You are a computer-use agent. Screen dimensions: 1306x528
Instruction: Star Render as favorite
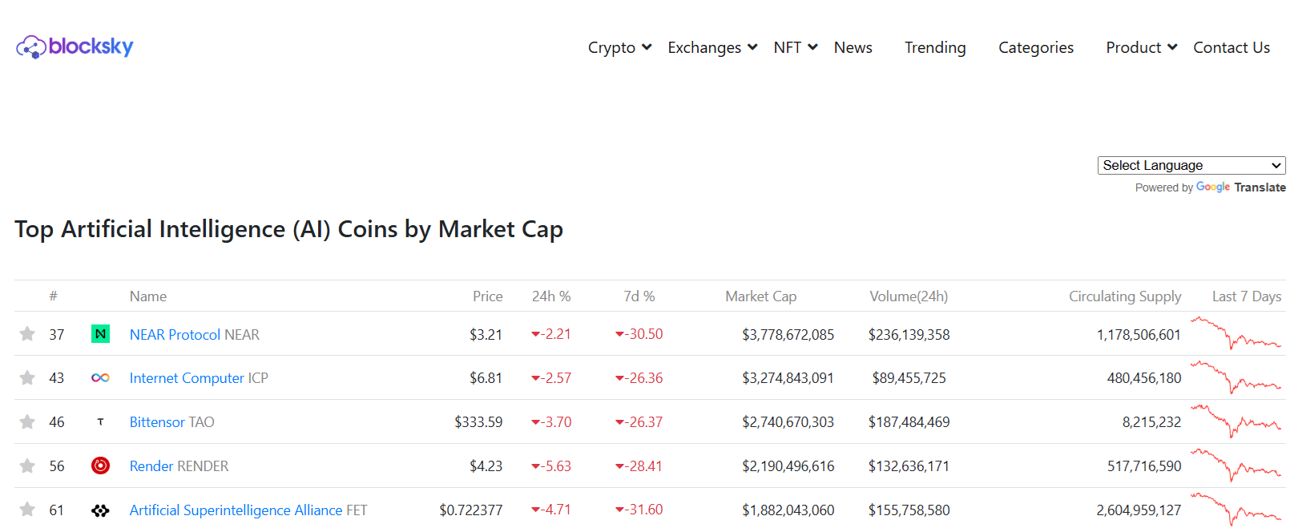coord(27,466)
